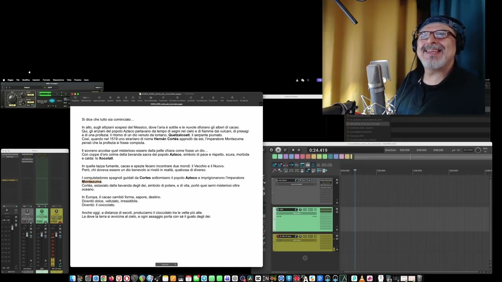The image size is (502, 282).
Task: Open the Formato menu
Action: pos(46,80)
